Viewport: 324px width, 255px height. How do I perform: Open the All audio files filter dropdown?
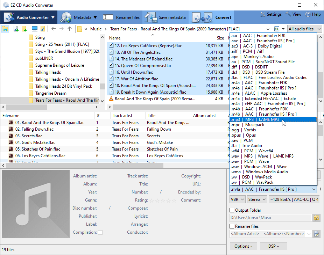coord(304,29)
